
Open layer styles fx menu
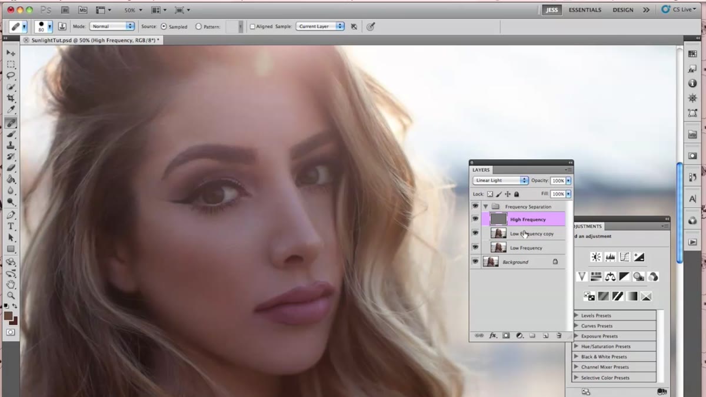(493, 335)
